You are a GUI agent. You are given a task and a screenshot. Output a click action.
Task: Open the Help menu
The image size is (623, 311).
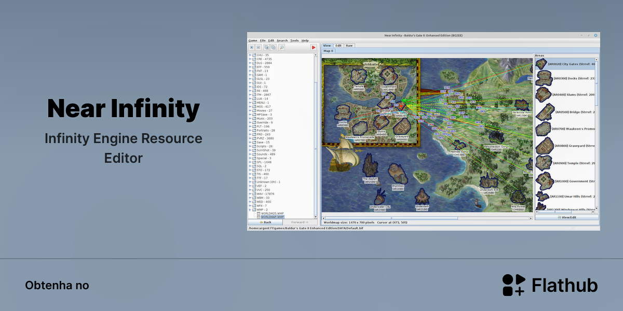click(305, 40)
